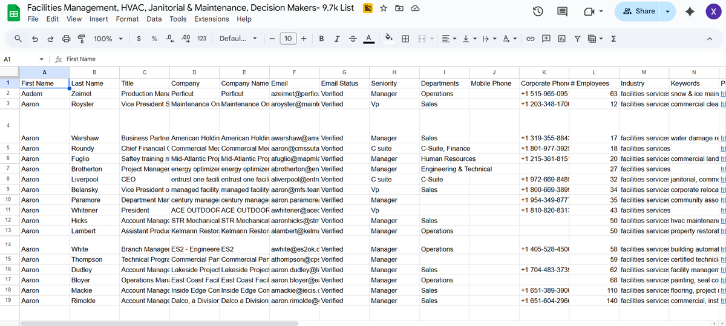Open vertical align dropdown

click(x=469, y=39)
